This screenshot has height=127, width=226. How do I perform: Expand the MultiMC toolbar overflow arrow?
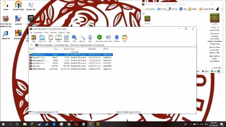pyautogui.click(x=222, y=9)
